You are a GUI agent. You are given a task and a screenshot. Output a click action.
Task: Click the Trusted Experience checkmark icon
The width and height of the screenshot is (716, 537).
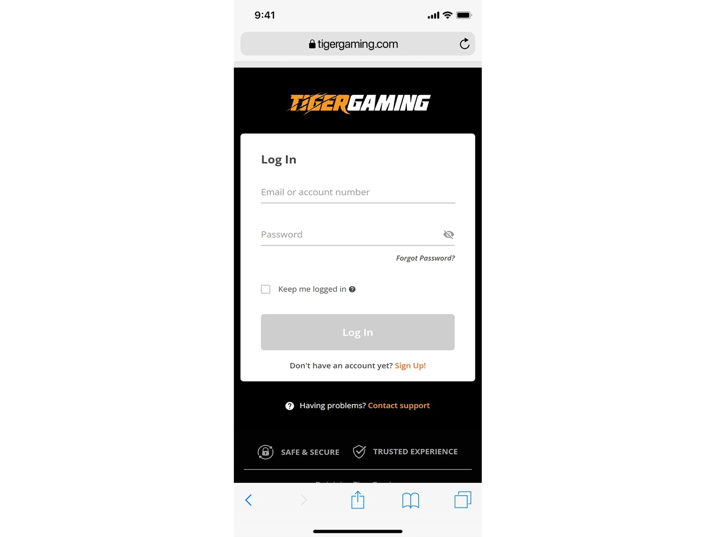pyautogui.click(x=359, y=451)
